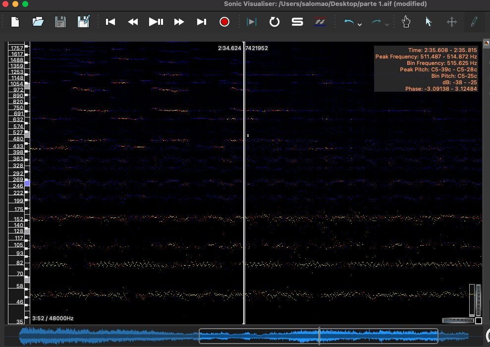Screen dimensions: 490x347
Task: Select the Navigate hand tool
Action: pyautogui.click(x=406, y=22)
